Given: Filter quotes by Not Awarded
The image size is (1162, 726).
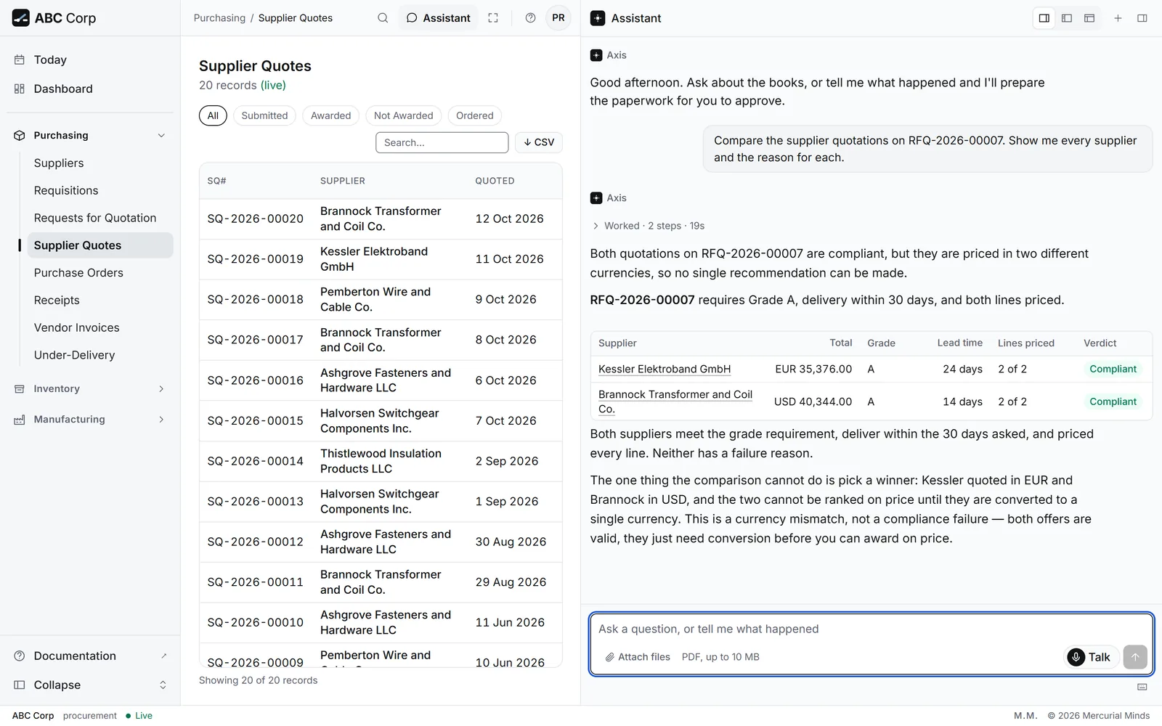Looking at the screenshot, I should (x=403, y=115).
